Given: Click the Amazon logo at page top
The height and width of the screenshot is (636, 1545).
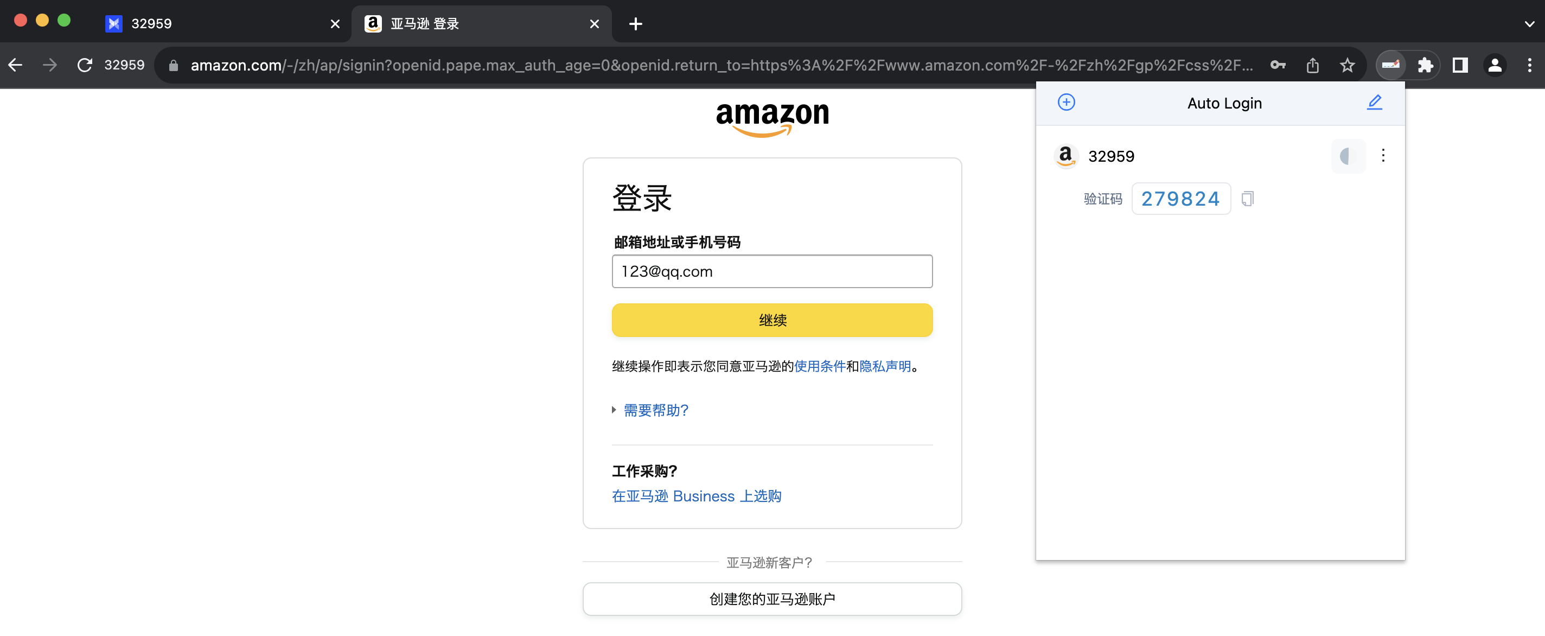Looking at the screenshot, I should 772,119.
